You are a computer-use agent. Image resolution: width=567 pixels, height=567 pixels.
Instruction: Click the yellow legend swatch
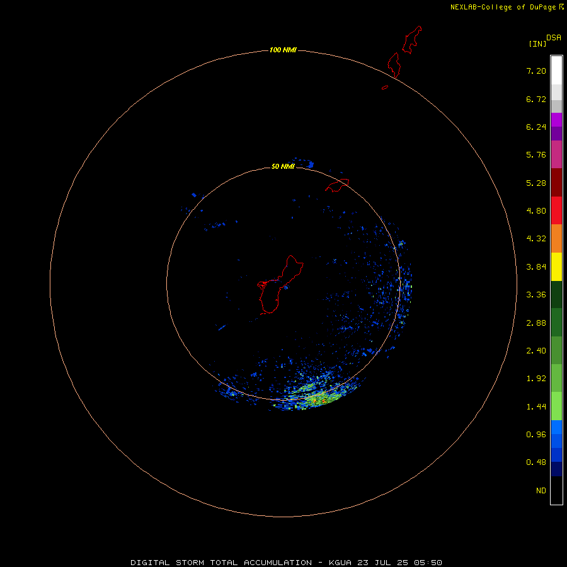[x=556, y=266]
